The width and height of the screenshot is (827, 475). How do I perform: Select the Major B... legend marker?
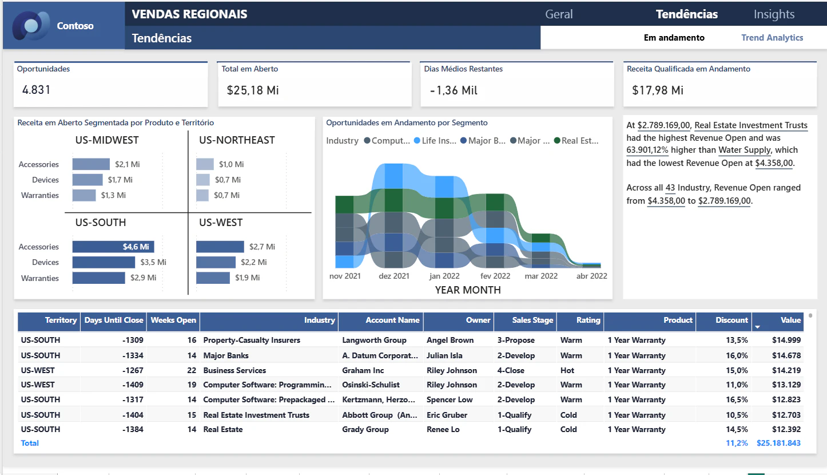463,141
